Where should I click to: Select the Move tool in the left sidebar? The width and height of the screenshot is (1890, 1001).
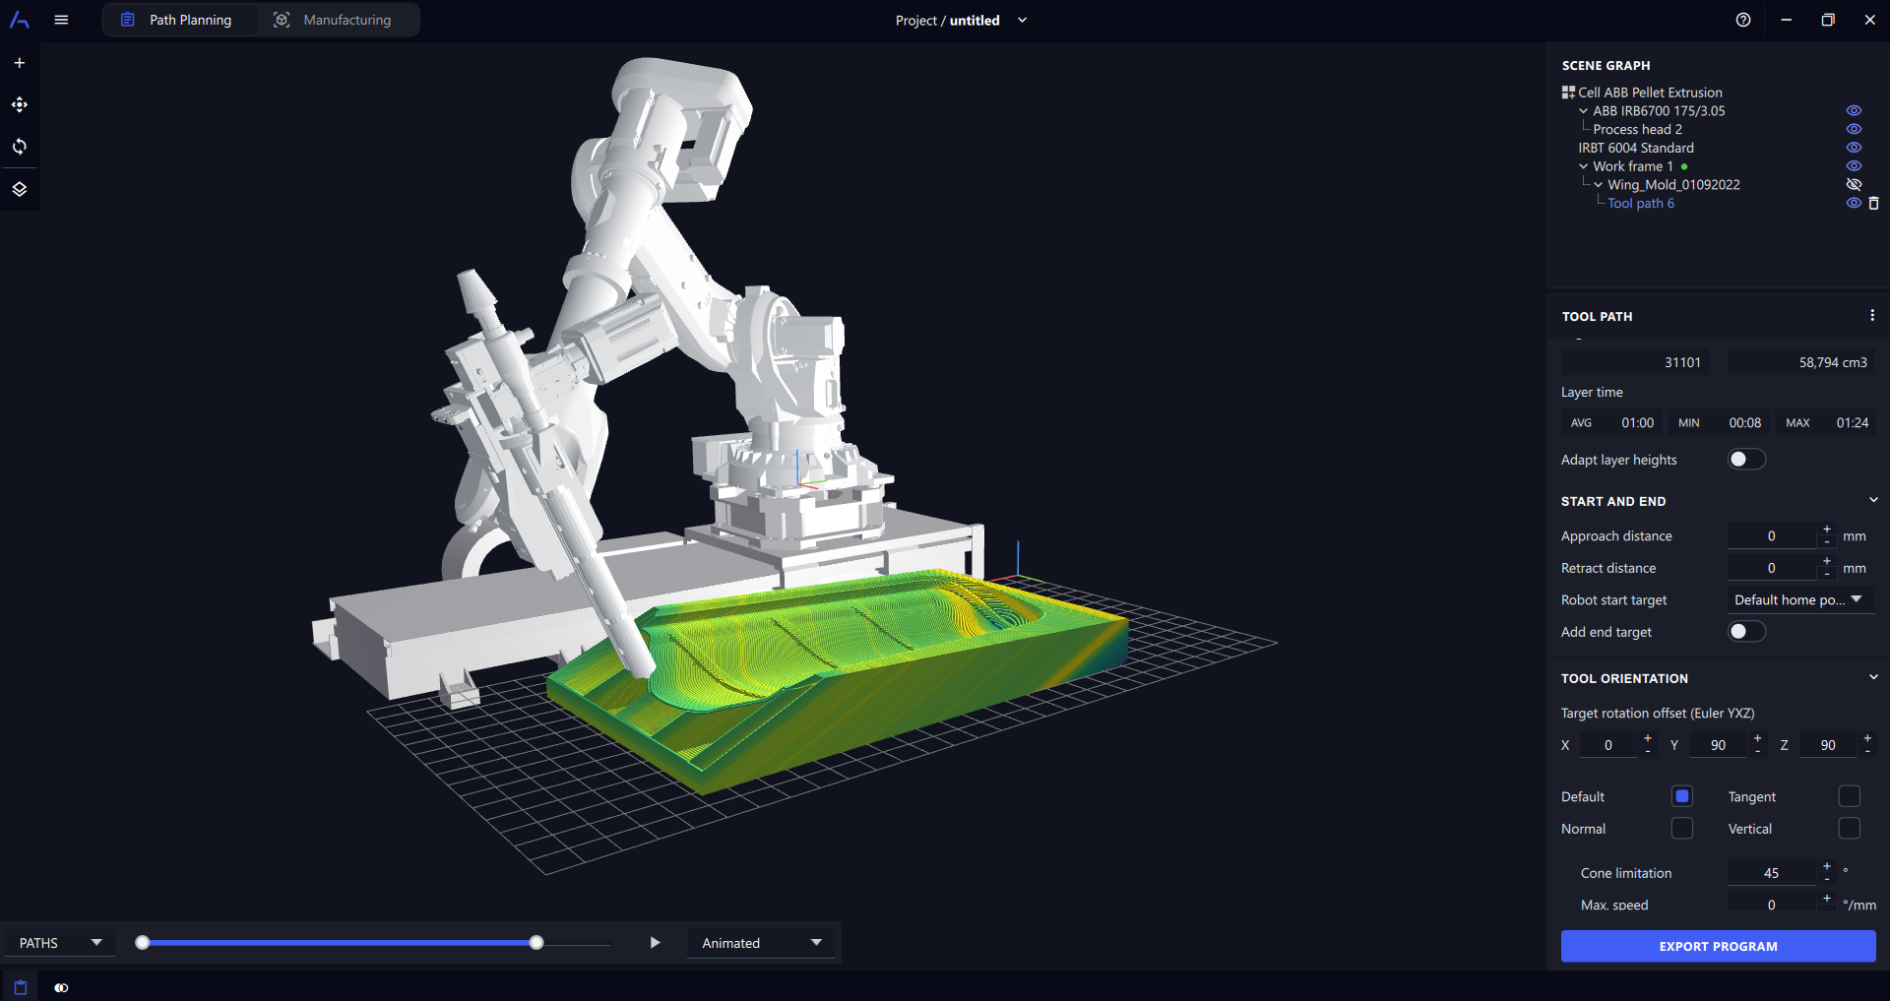click(x=19, y=104)
